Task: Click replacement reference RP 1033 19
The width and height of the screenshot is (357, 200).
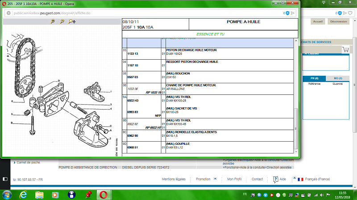Action: (154, 93)
